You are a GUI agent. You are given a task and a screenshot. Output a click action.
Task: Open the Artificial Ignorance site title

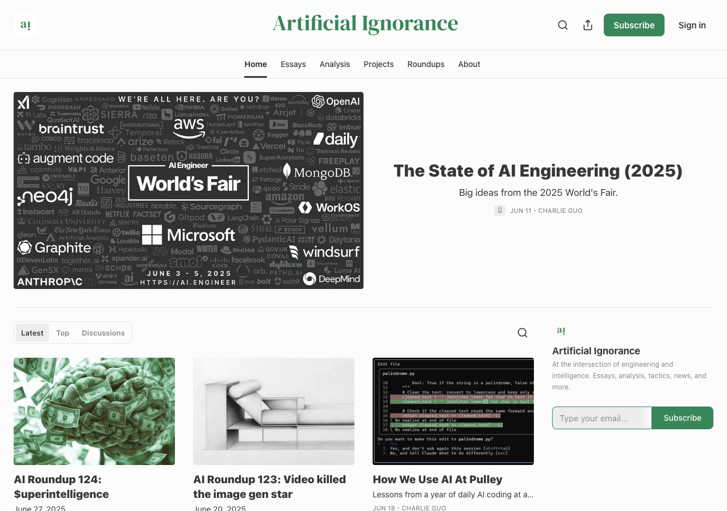pyautogui.click(x=365, y=24)
